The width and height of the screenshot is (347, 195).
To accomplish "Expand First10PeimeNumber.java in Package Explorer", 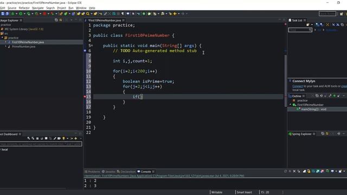I will (5, 42).
